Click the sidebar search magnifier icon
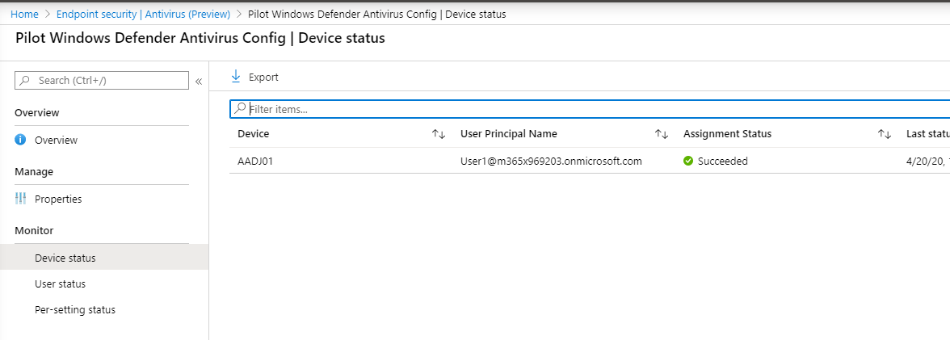This screenshot has width=950, height=340. point(25,81)
